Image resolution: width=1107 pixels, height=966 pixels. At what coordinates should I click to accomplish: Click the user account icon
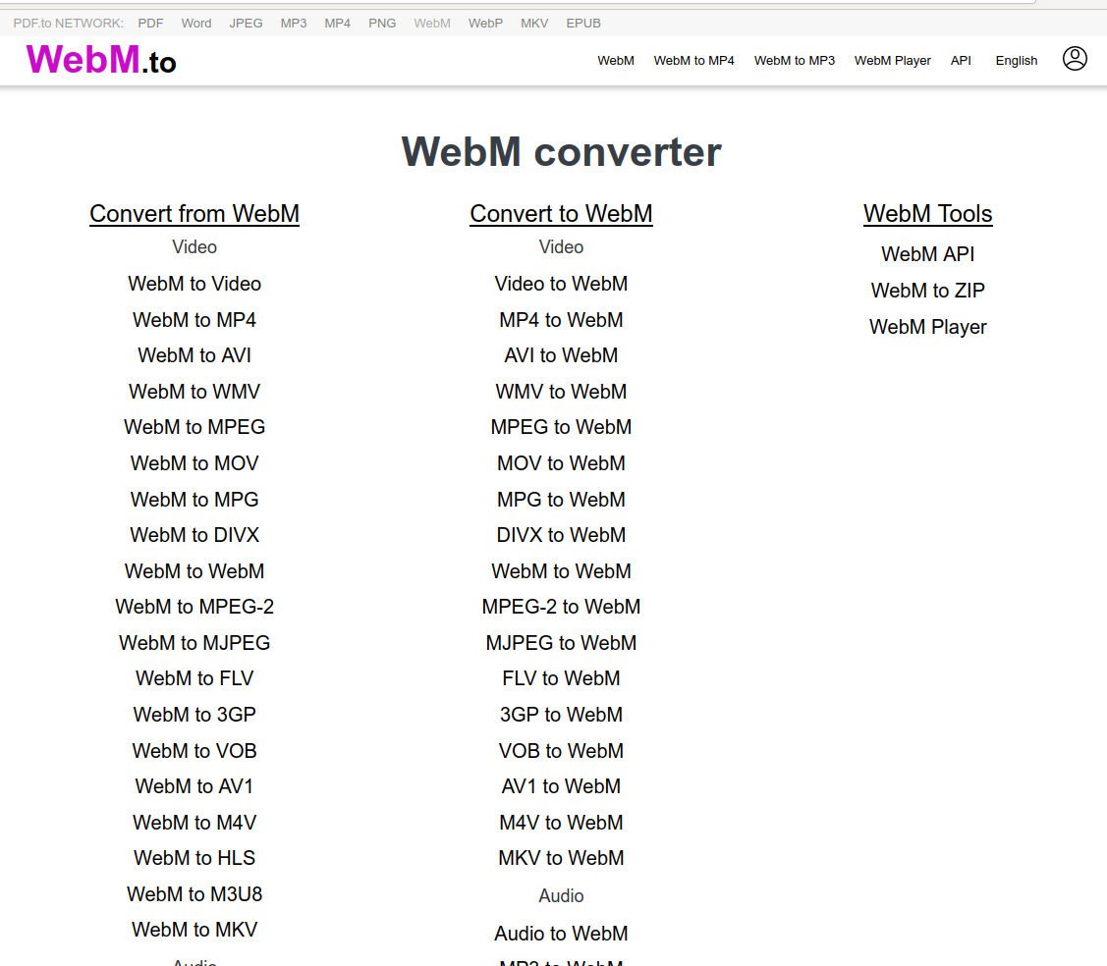tap(1075, 59)
